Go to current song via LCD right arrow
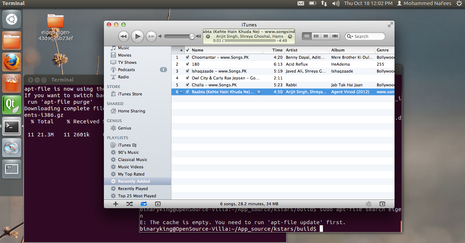Screen dimensions: 465x243 coord(290,36)
